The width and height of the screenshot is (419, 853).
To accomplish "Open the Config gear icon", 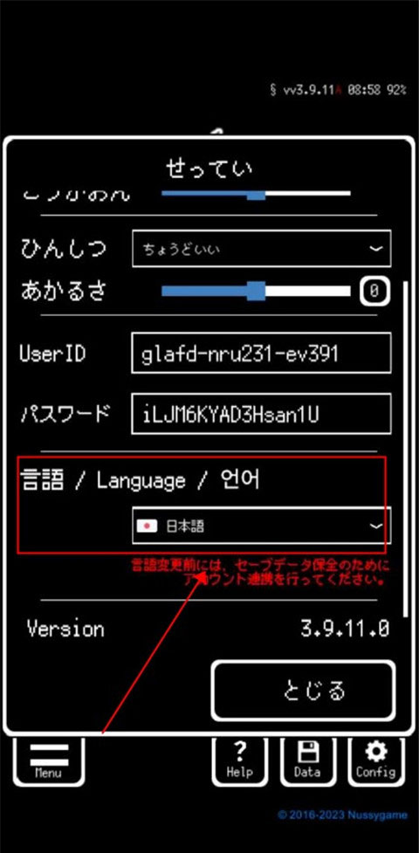I will [375, 761].
